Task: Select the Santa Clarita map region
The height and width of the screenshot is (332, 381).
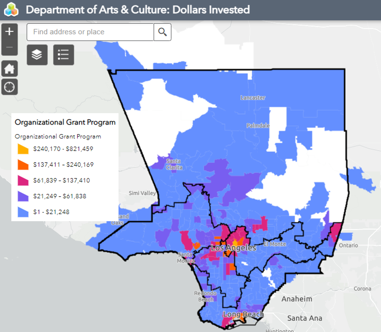Action: (x=174, y=164)
